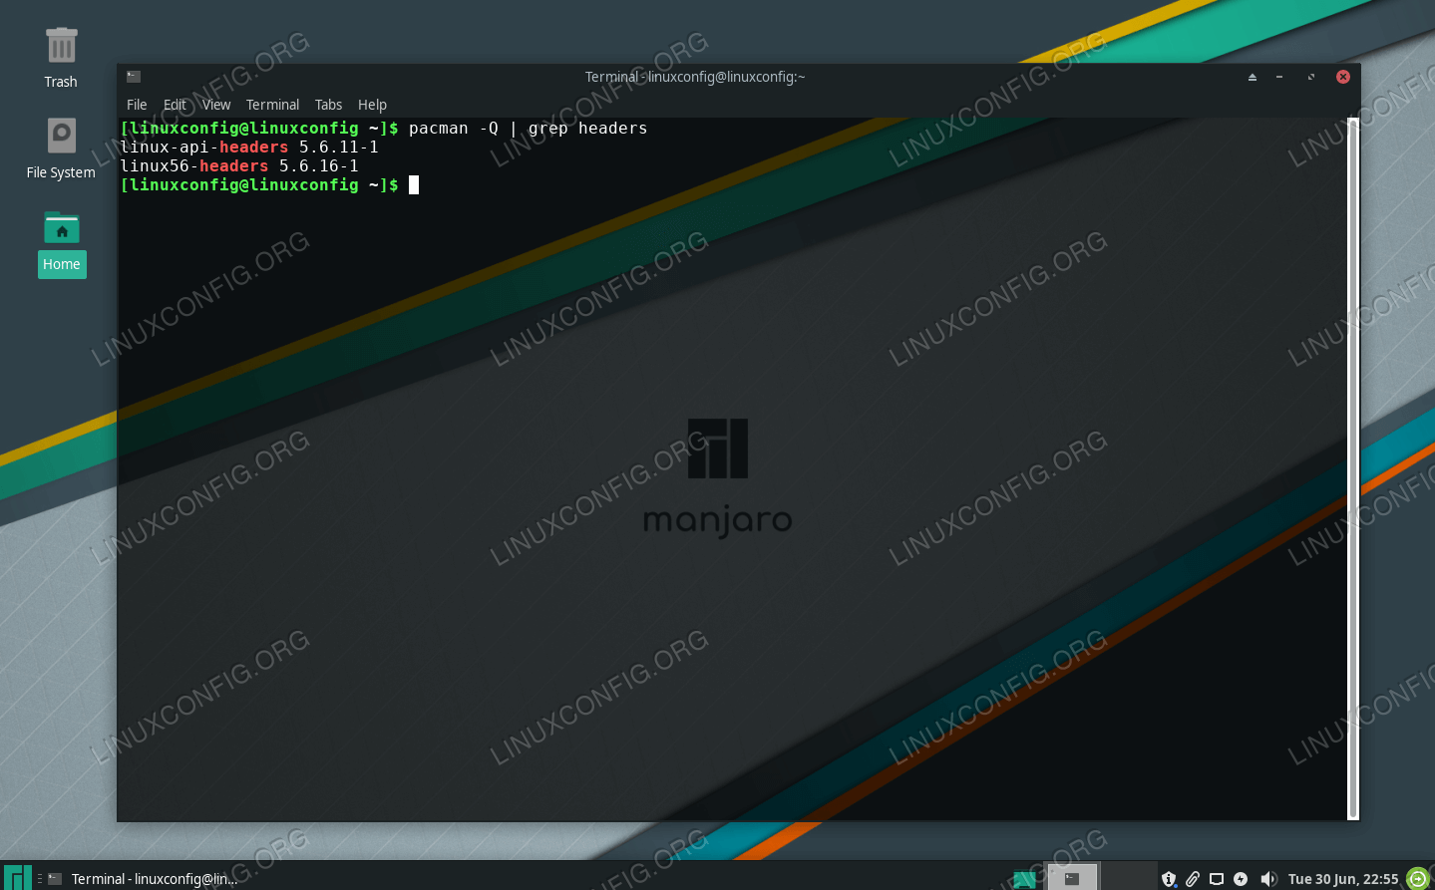Click the volume speaker tray icon
Image resolution: width=1435 pixels, height=890 pixels.
(1268, 879)
